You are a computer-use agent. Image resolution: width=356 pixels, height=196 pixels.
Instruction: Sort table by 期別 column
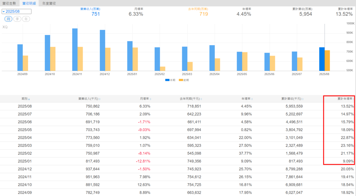26,99
